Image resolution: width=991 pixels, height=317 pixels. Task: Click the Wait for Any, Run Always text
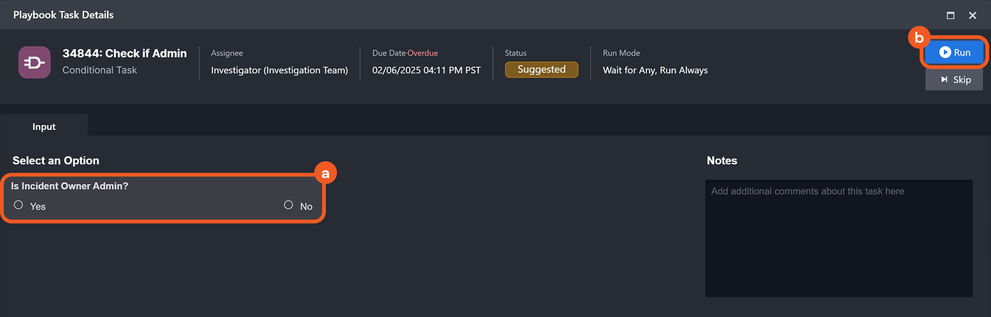654,70
